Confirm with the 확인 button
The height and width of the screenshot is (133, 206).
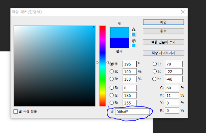click(163, 22)
